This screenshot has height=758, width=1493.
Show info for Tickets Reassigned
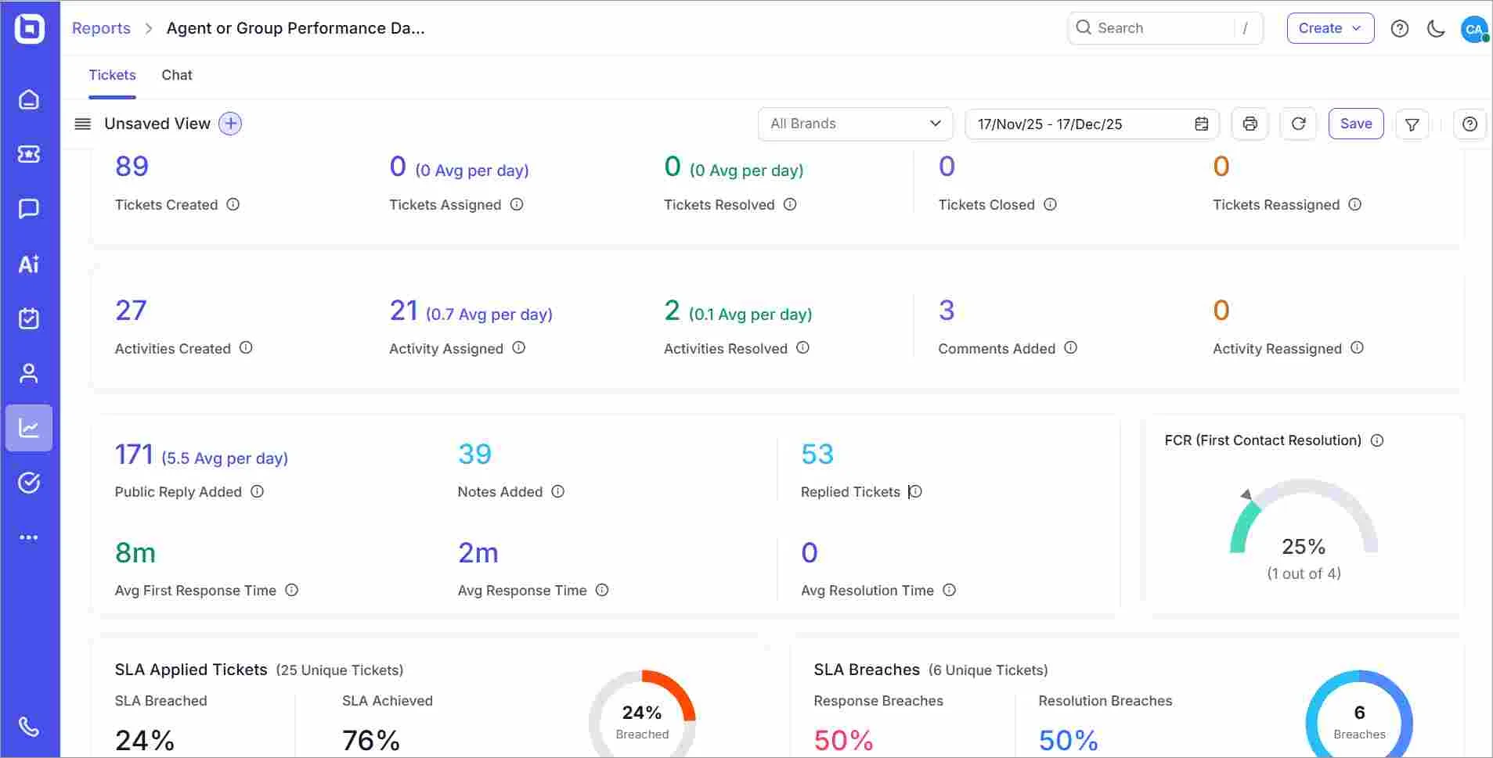[x=1355, y=204]
